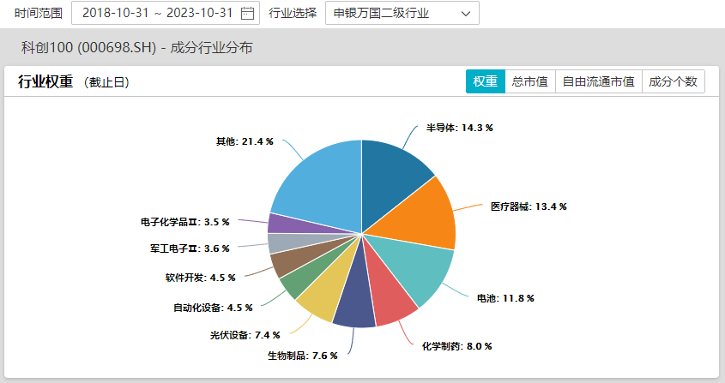Click the 行业选择 label

[293, 13]
